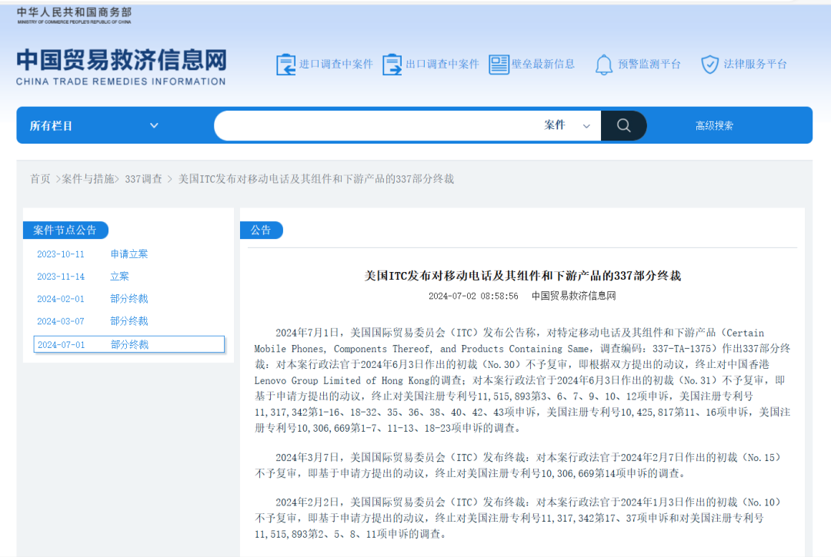
Task: Open 申请立案 entry dated 2023-10-11
Action: (128, 254)
